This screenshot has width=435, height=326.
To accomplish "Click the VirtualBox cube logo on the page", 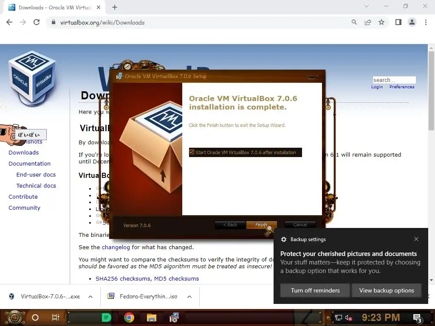I will (x=32, y=79).
